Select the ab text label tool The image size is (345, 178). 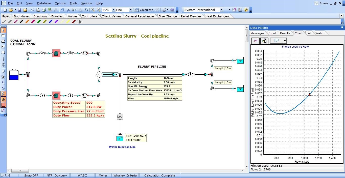click(3, 99)
